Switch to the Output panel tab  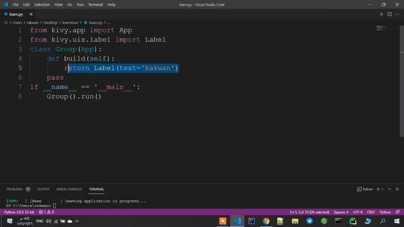(x=43, y=189)
